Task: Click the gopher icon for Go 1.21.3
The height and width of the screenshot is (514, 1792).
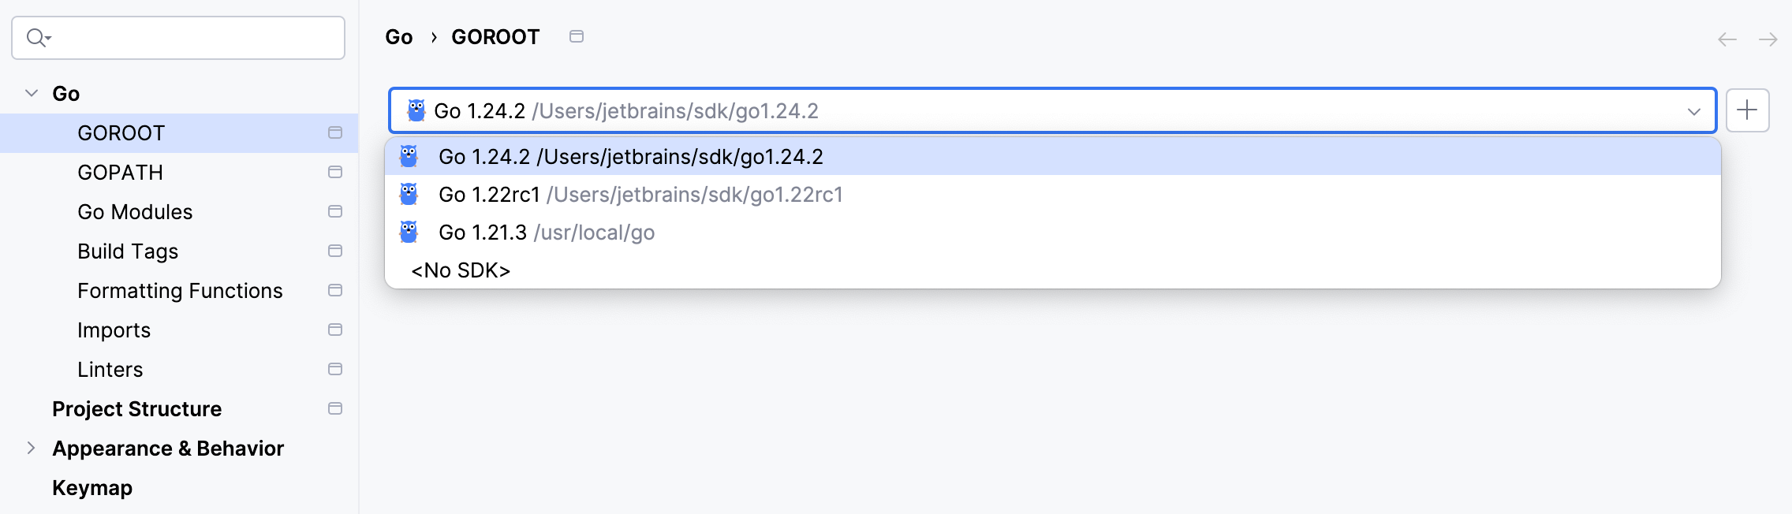Action: [410, 232]
